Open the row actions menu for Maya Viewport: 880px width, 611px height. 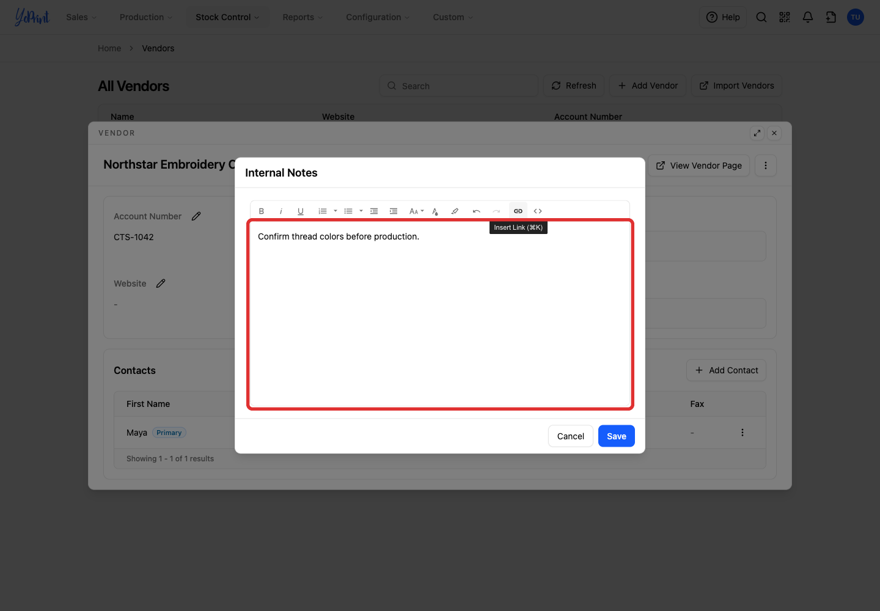click(x=743, y=433)
